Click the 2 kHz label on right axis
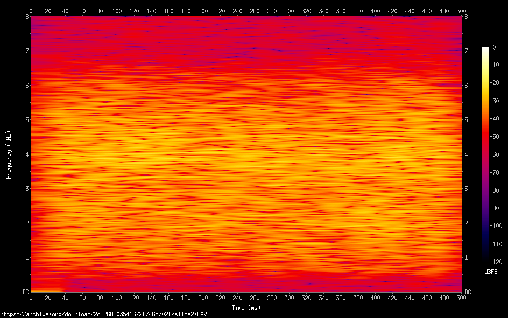508x318 pixels. (466, 223)
